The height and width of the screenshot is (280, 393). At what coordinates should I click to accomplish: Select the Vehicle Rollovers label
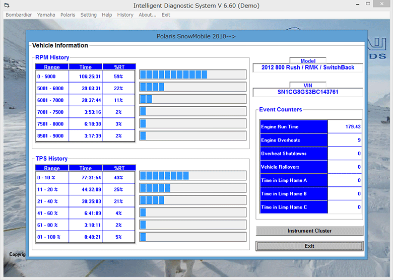pyautogui.click(x=294, y=167)
